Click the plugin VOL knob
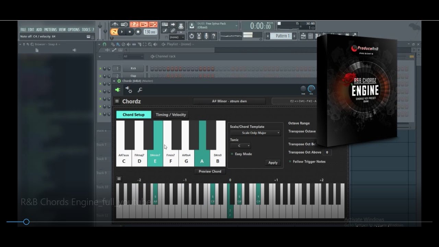Viewport: 439px width, 247px height. click(311, 89)
